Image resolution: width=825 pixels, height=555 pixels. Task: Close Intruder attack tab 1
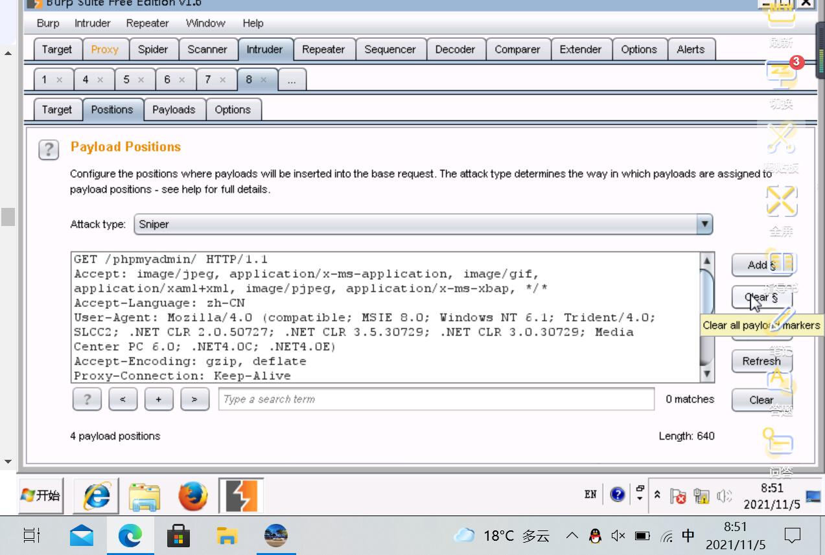point(60,80)
